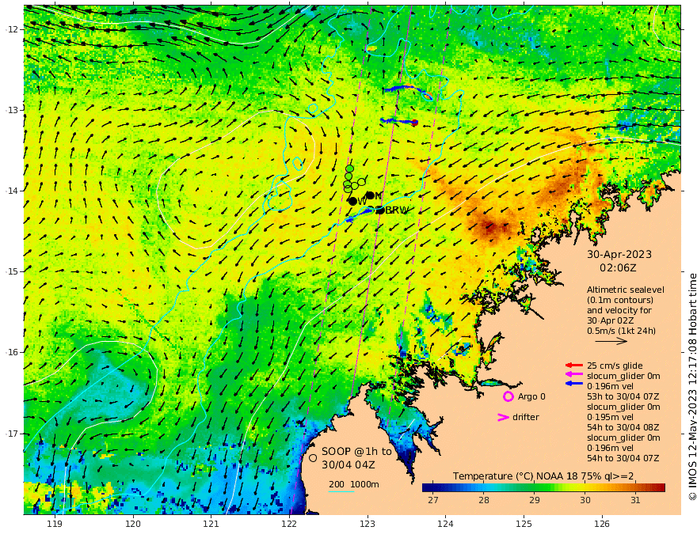Click the colorbar tick label 28
The height and width of the screenshot is (538, 697).
pos(484,500)
